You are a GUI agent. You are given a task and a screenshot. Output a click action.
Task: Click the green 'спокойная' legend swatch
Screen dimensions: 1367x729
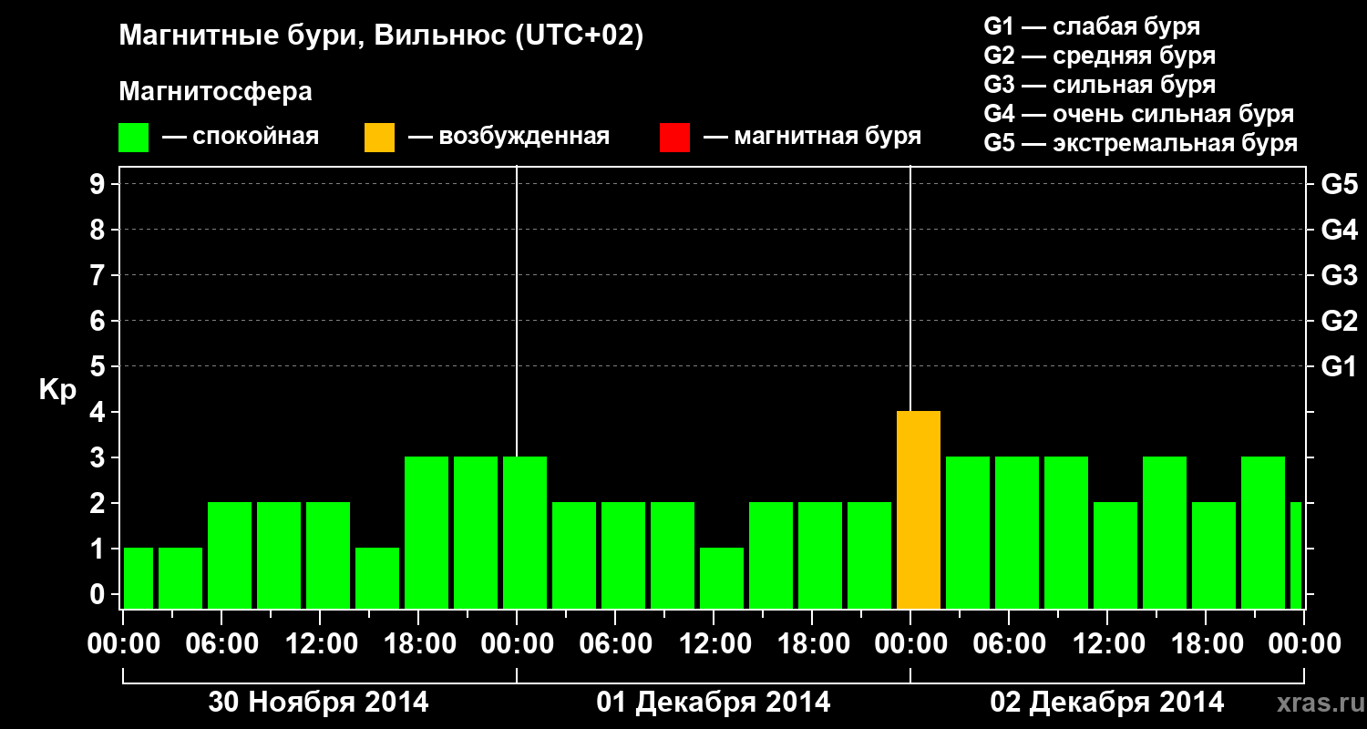(133, 138)
